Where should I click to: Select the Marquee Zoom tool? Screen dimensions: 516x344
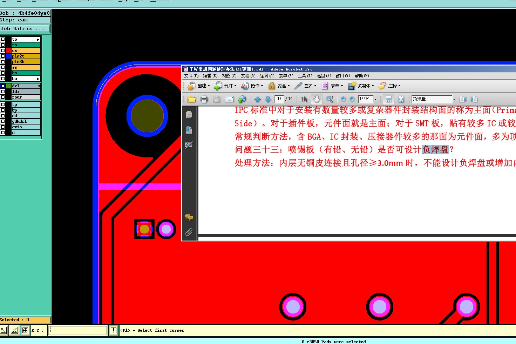330,99
